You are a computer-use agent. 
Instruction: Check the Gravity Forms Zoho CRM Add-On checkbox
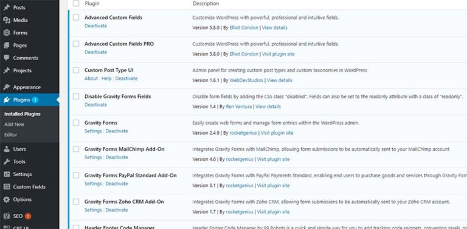76,202
